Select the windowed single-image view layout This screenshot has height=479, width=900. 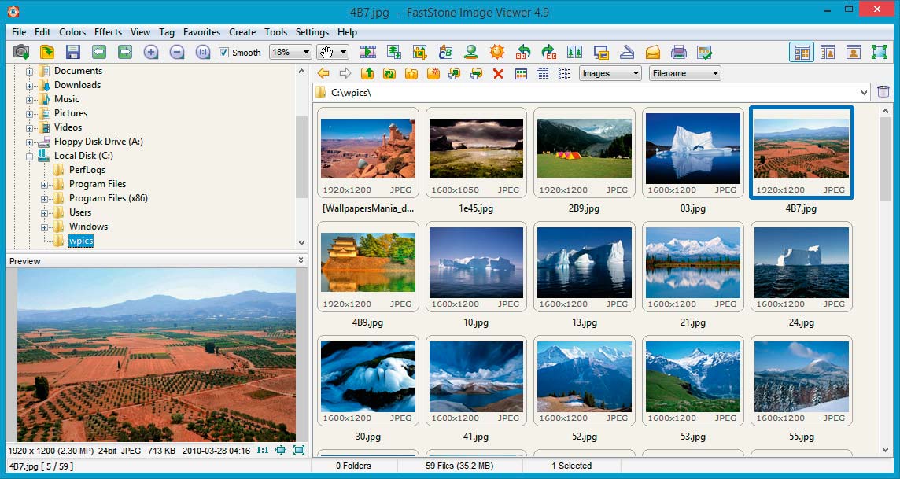coord(854,52)
